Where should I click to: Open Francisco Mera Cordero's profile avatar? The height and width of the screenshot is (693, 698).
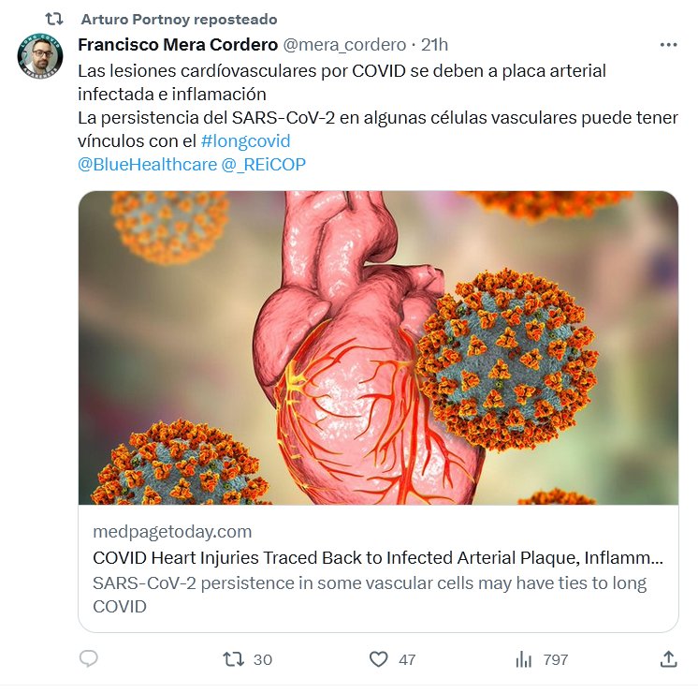click(40, 58)
